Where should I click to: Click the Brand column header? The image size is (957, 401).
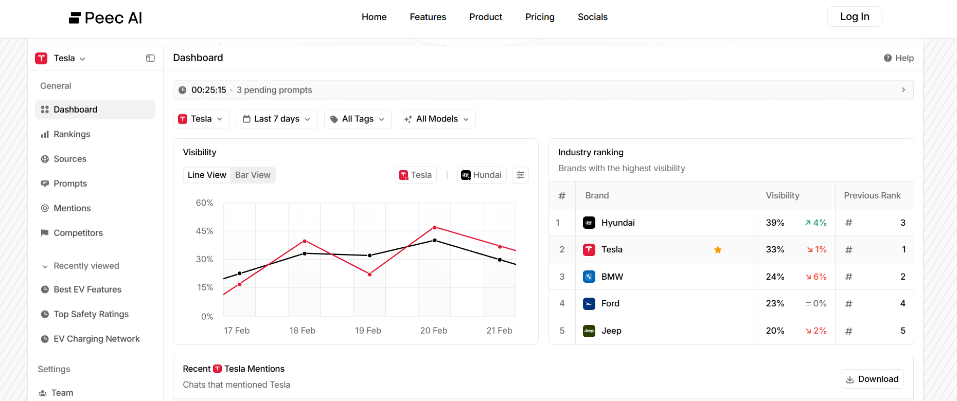coord(597,195)
